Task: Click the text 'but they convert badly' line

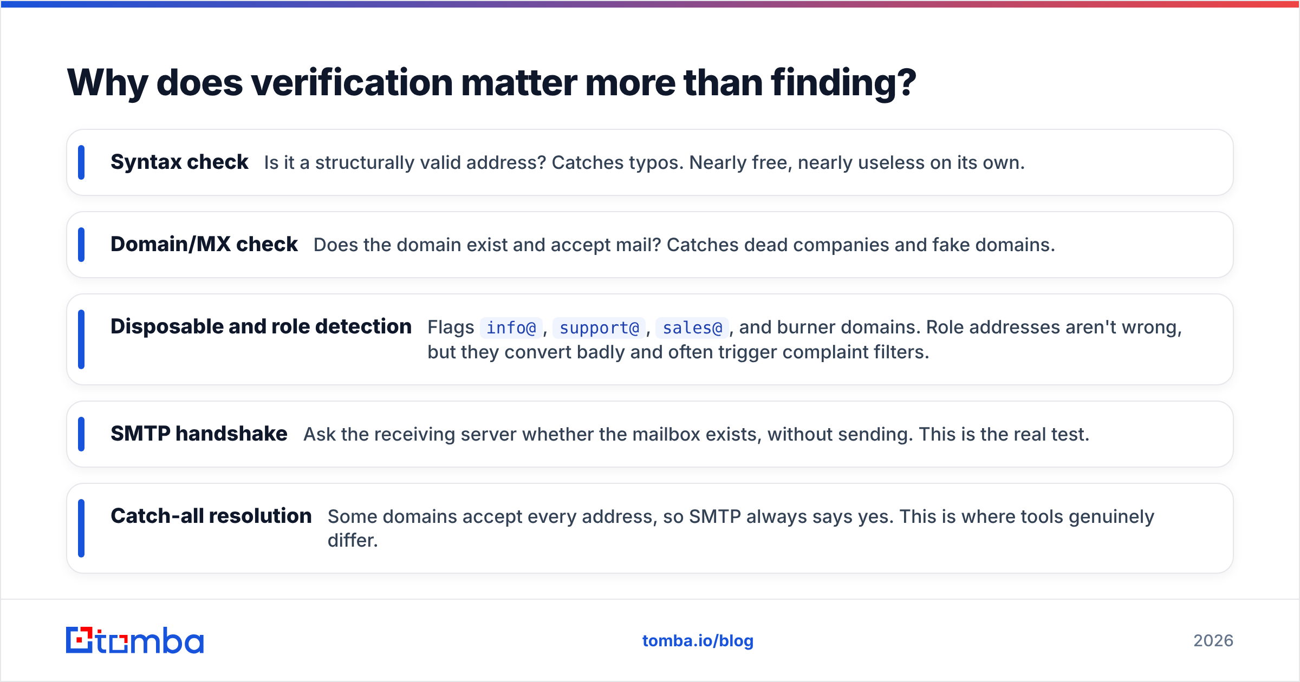Action: click(678, 352)
